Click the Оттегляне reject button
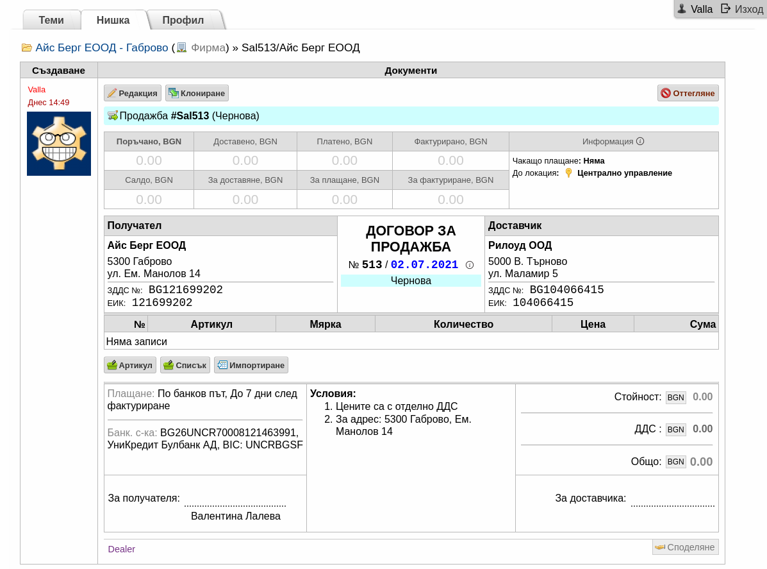Screen dimensions: 767x569 [x=688, y=93]
